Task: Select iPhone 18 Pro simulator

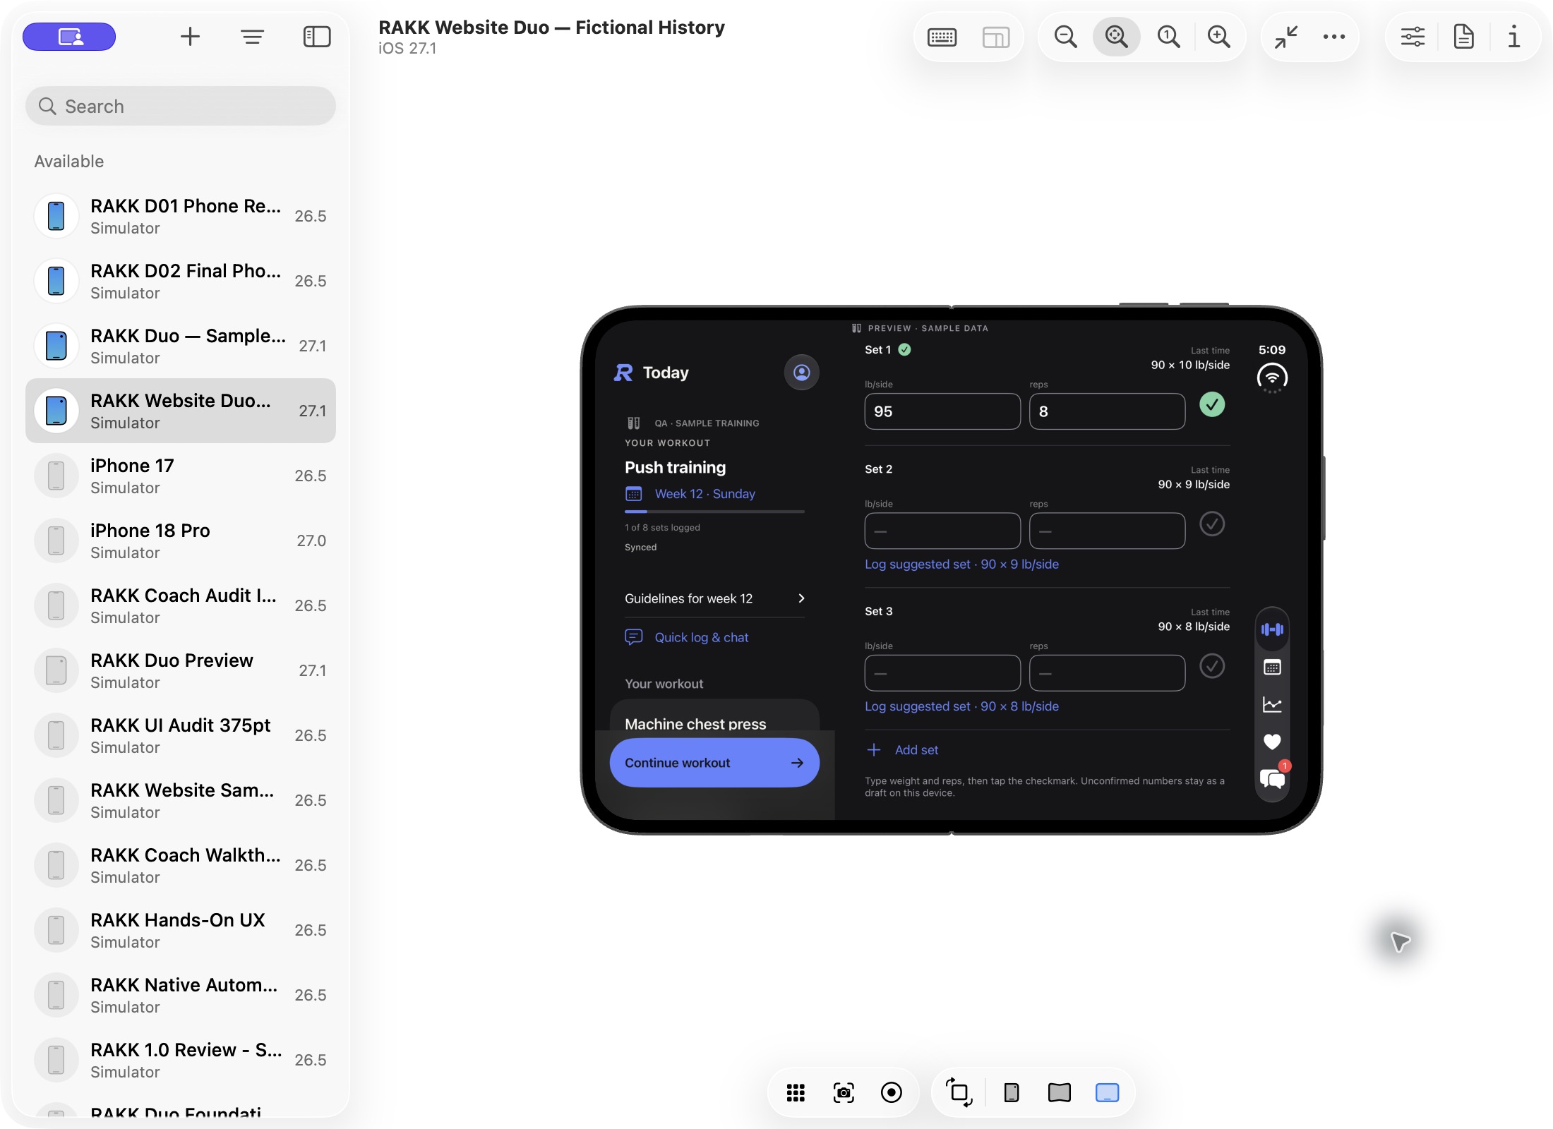Action: (x=181, y=541)
